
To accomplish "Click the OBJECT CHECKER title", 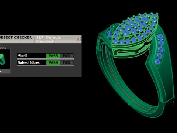I will point(16,38).
